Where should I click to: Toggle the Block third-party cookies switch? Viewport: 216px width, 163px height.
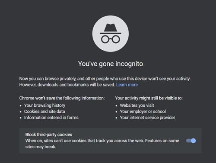pyautogui.click(x=191, y=141)
